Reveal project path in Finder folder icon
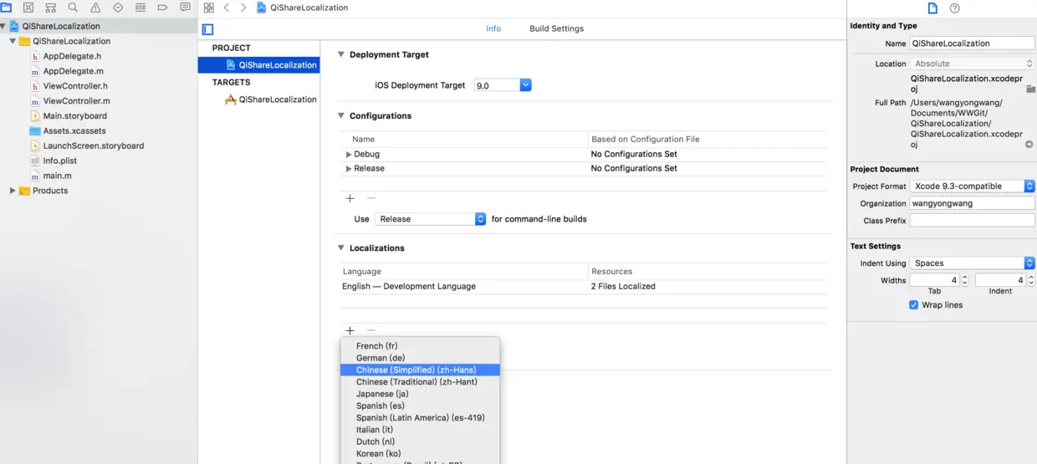The image size is (1037, 464). [1030, 88]
